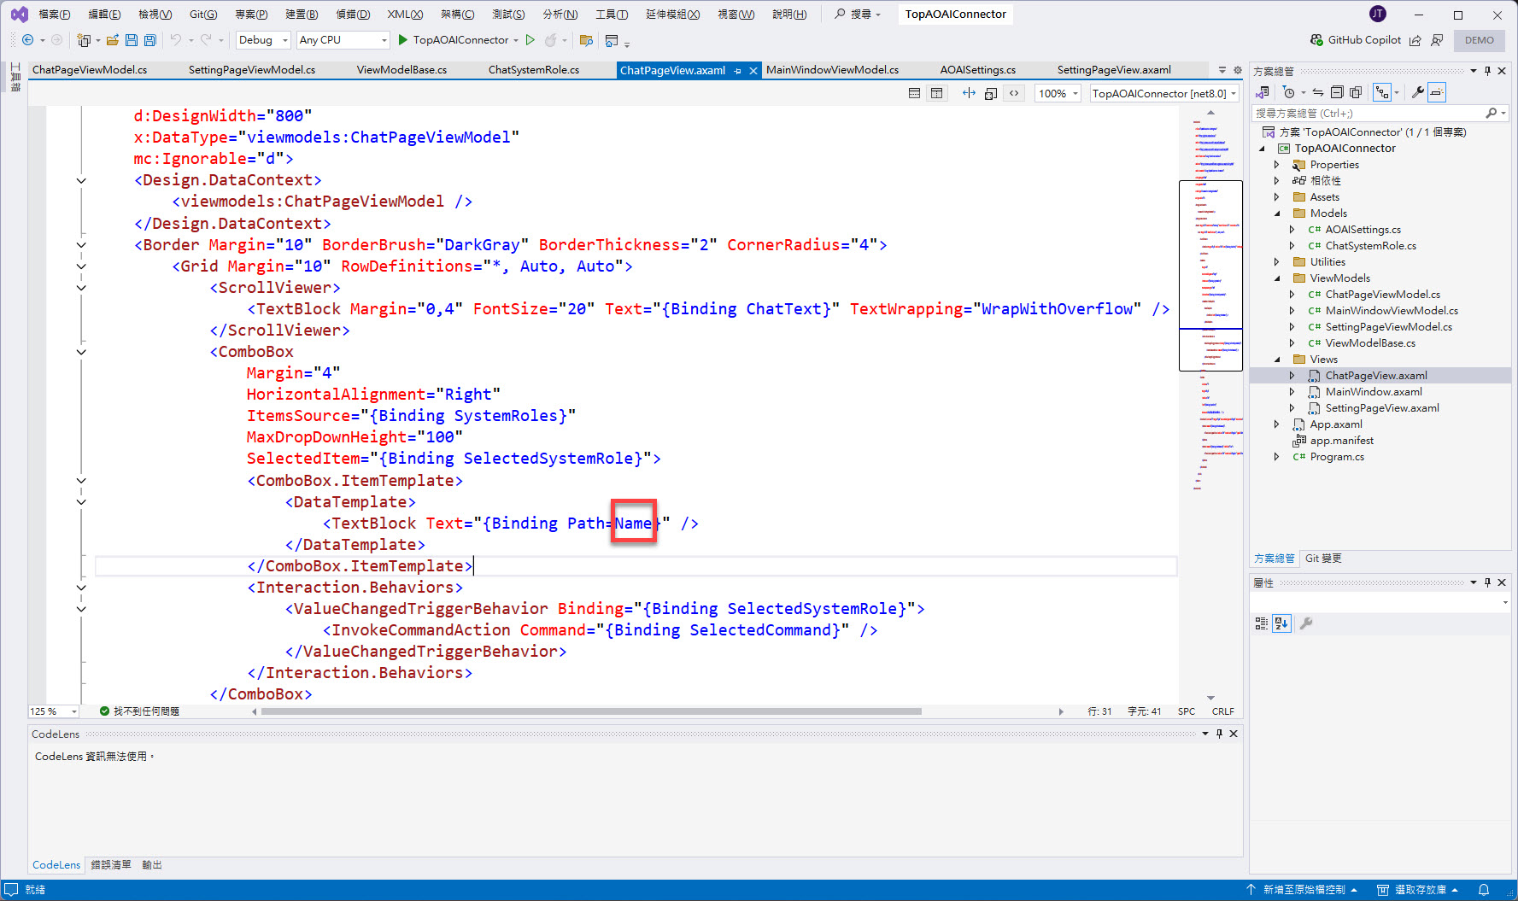Click the editor horizontal scrollbar thumb
The height and width of the screenshot is (901, 1518).
591,711
